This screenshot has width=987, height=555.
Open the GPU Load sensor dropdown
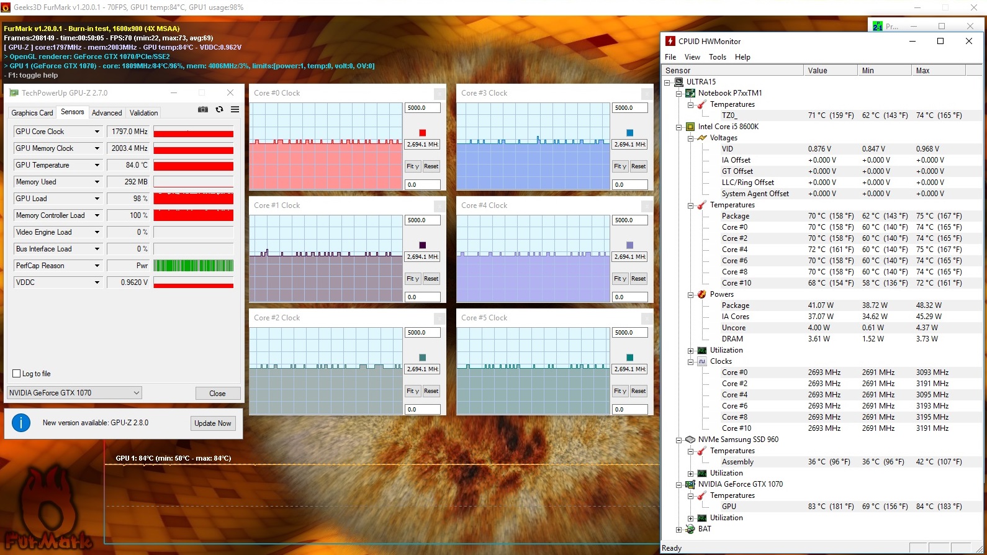(97, 199)
